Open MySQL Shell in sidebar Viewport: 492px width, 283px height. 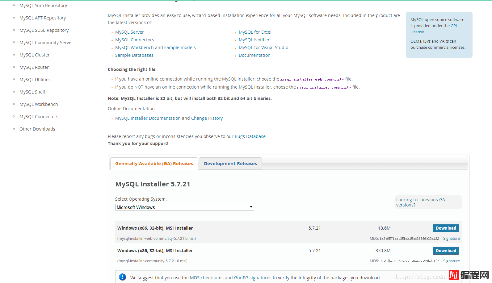coord(32,92)
